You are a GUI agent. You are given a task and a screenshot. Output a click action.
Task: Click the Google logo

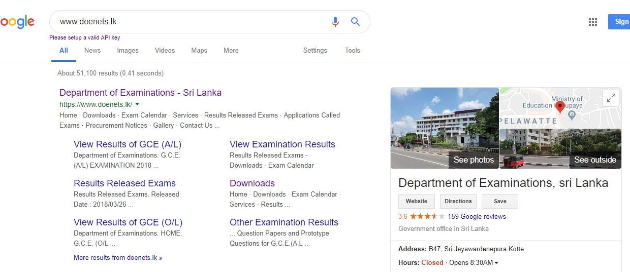tap(17, 22)
